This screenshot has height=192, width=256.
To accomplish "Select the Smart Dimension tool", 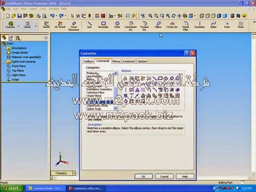I will [x=74, y=26].
